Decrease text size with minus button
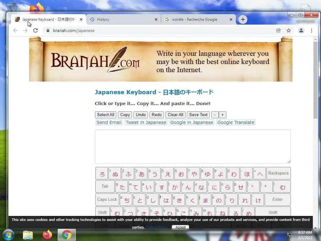Image resolution: width=321 pixels, height=241 pixels. click(x=215, y=115)
